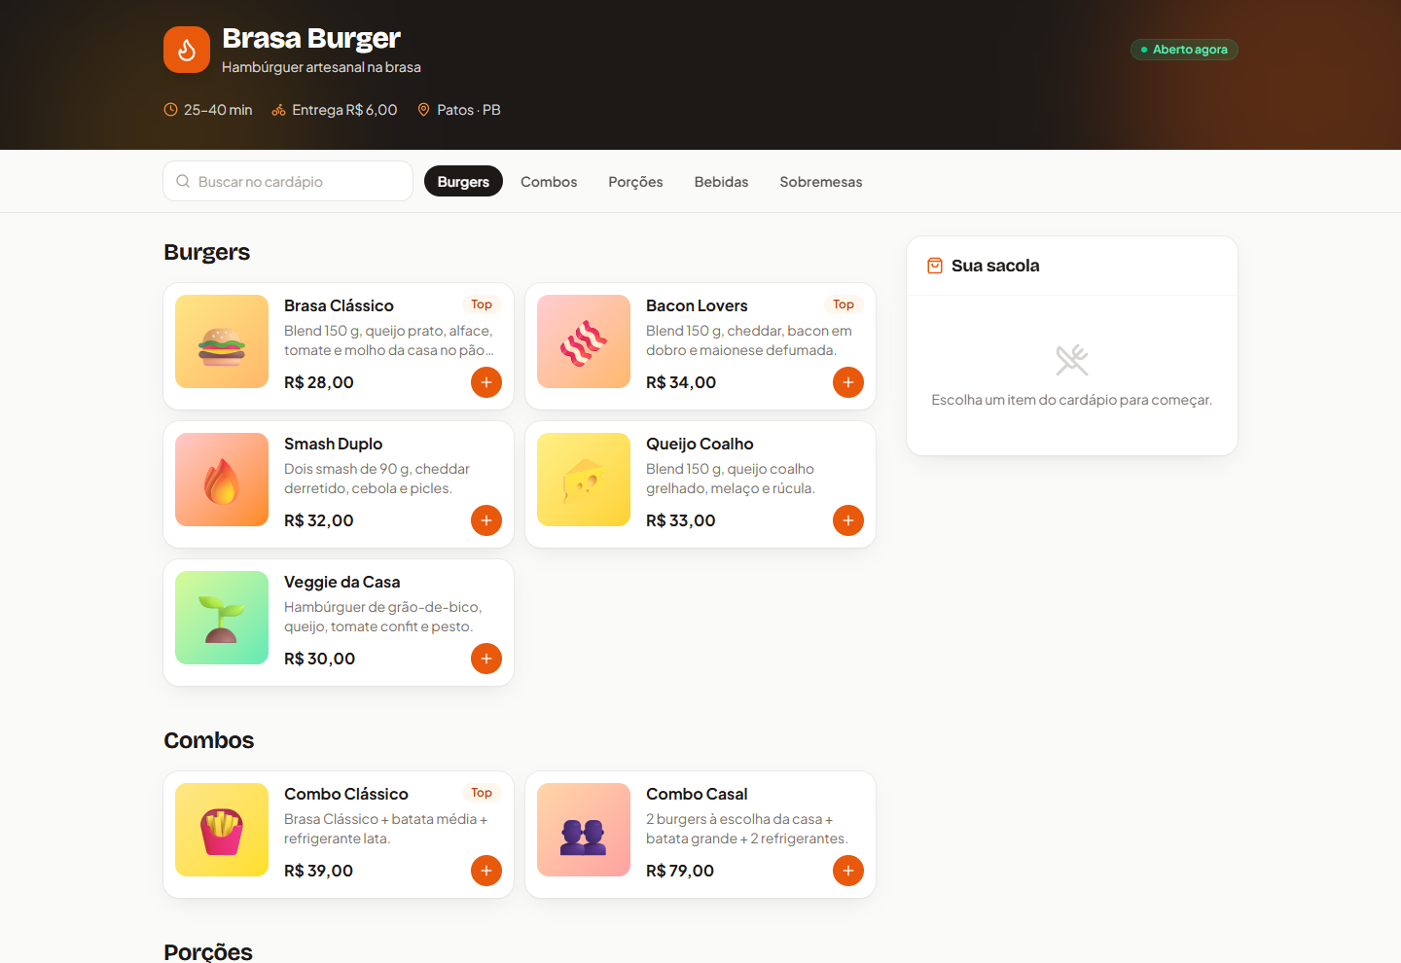Add Smash Duplo using plus icon
1401x963 pixels.
(x=486, y=520)
